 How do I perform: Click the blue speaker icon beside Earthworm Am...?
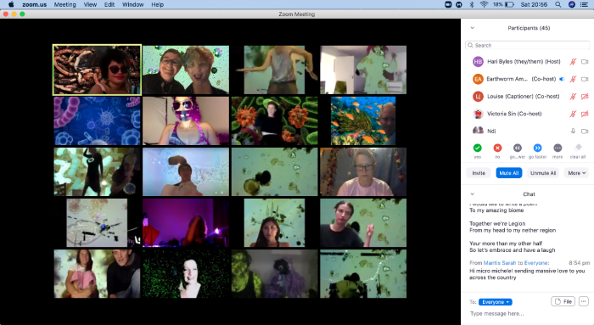point(562,79)
